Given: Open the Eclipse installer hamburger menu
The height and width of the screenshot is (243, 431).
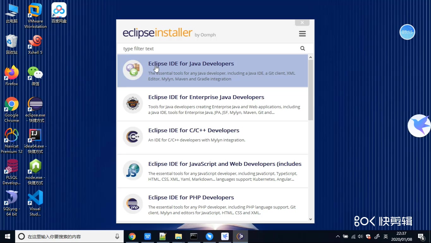Looking at the screenshot, I should coord(302,33).
